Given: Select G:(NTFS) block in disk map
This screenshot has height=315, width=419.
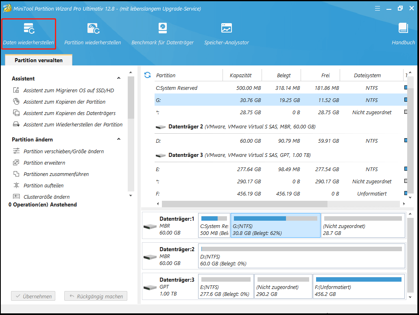Looking at the screenshot, I should 275,226.
